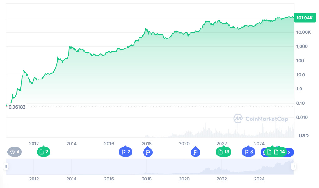
Task: Click the green document marker labeled 2
Action: (43, 152)
